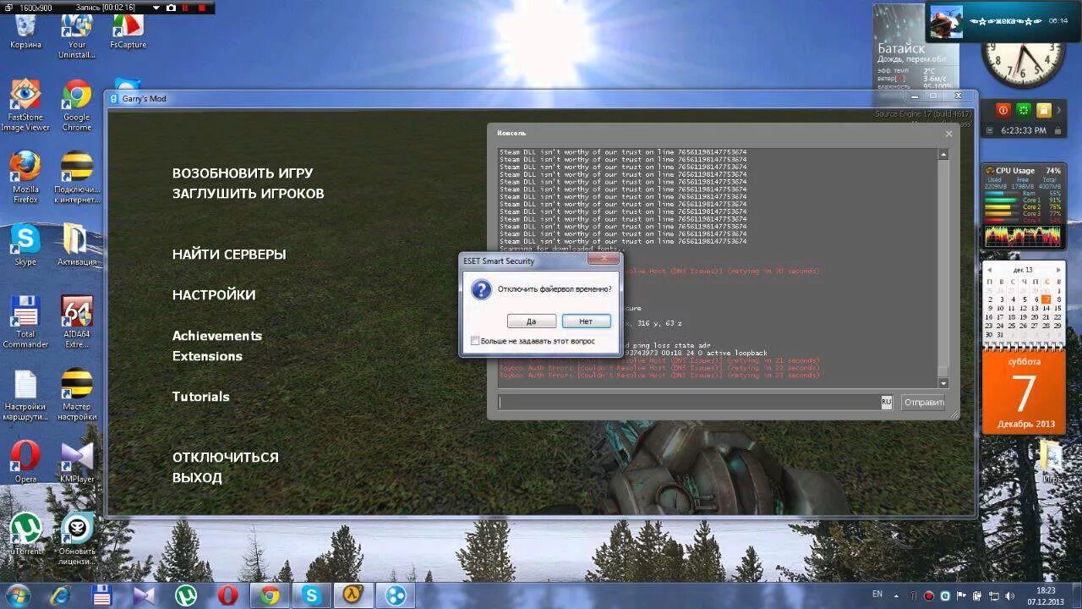Select ЗАГЛУШИТЬ ИГРОКОВ menu entry
The image size is (1082, 609).
[x=248, y=194]
